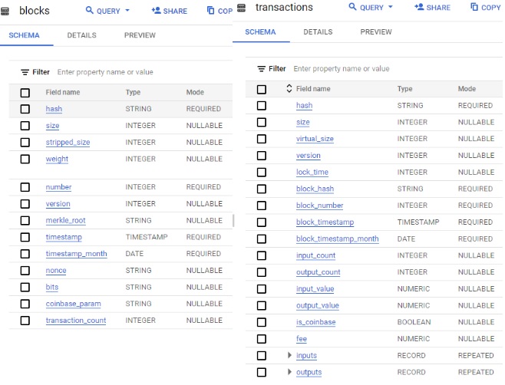This screenshot has width=505, height=385.
Task: Check the is_coinbase field checkbox
Action: [x=262, y=322]
